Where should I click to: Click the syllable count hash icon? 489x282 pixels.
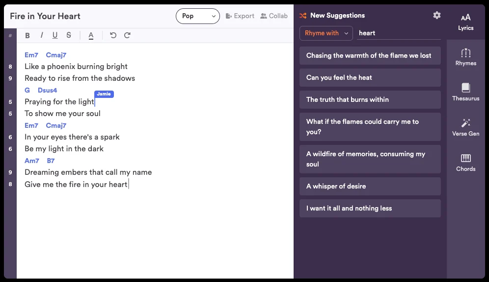(x=10, y=35)
